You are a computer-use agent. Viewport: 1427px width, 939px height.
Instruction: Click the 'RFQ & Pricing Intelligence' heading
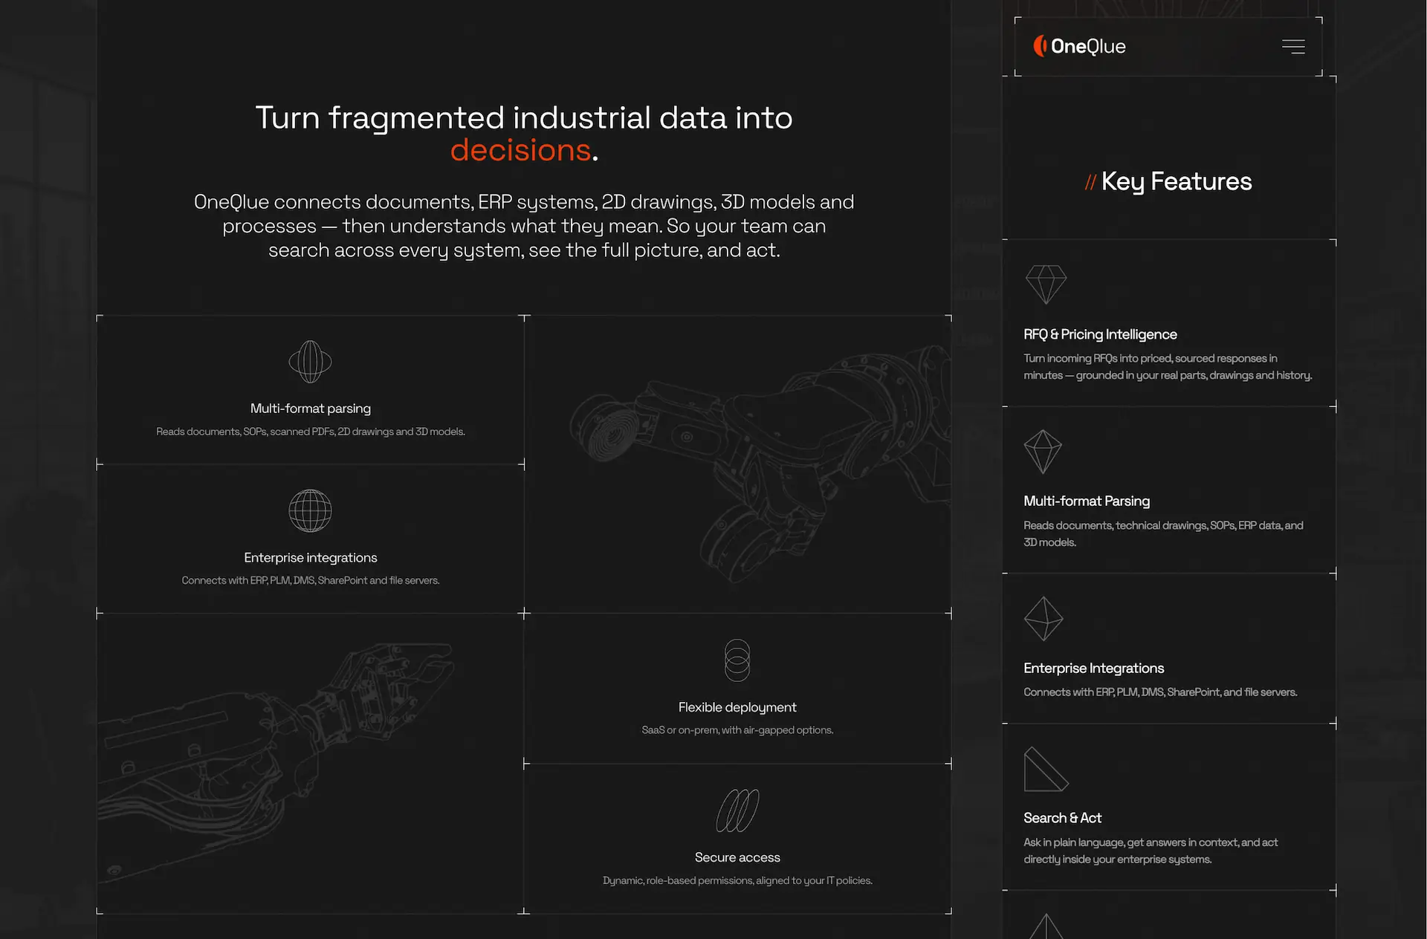click(1100, 334)
